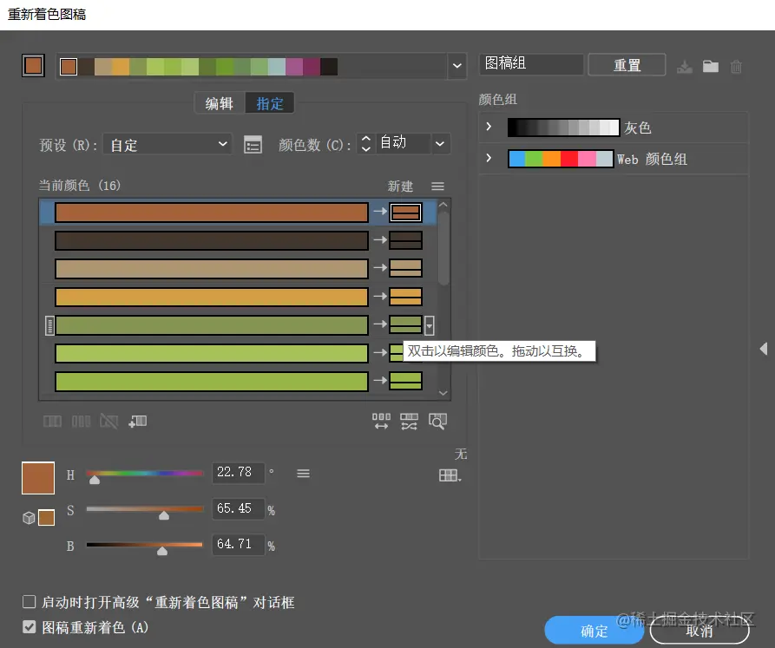The image size is (775, 648).
Task: Click find color in artwork magnifier icon
Action: click(437, 422)
